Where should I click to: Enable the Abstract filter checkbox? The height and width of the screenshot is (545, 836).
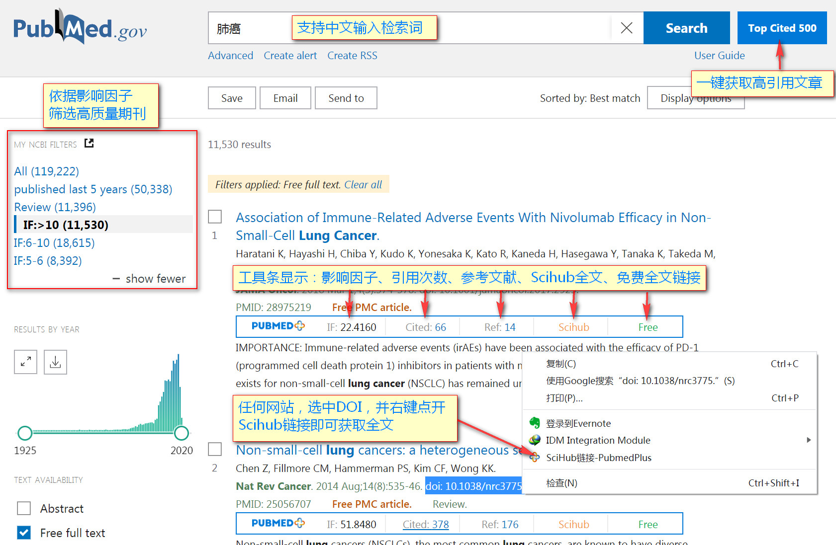pyautogui.click(x=23, y=508)
